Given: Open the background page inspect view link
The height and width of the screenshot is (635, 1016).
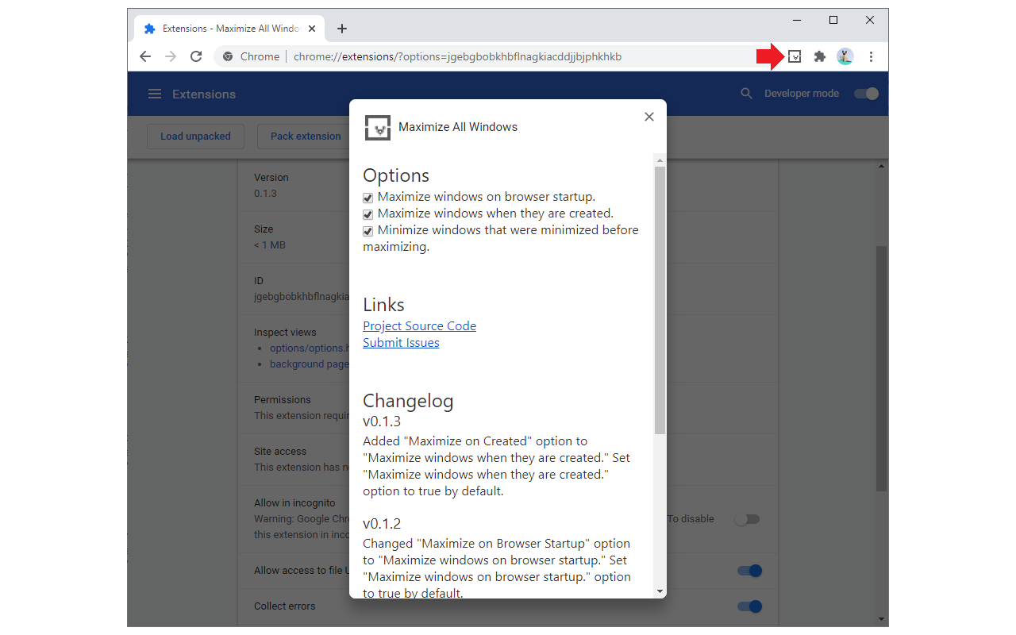Looking at the screenshot, I should click(x=309, y=364).
